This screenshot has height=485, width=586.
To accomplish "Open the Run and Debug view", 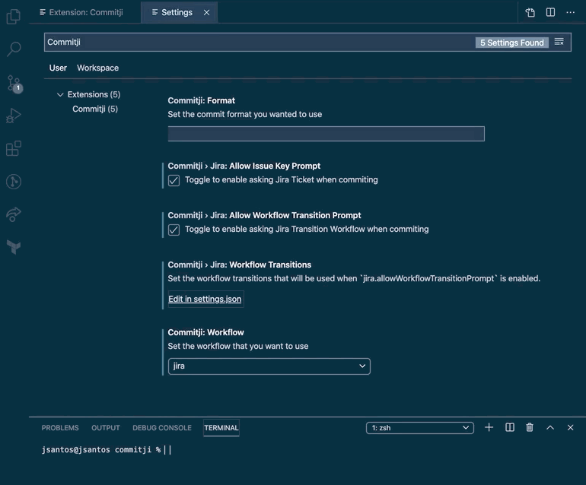I will point(14,116).
